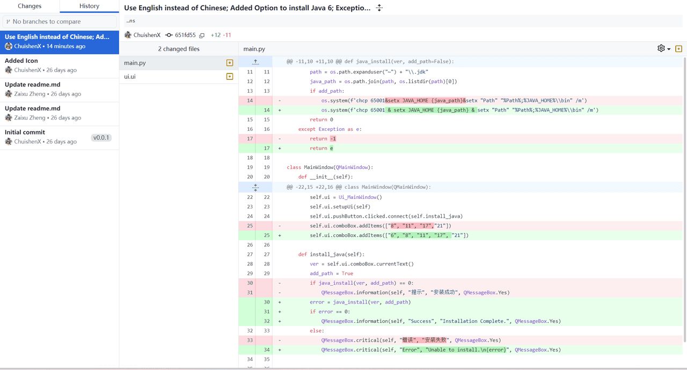Click the branch icon in the compare field
The image size is (687, 370).
8,21
